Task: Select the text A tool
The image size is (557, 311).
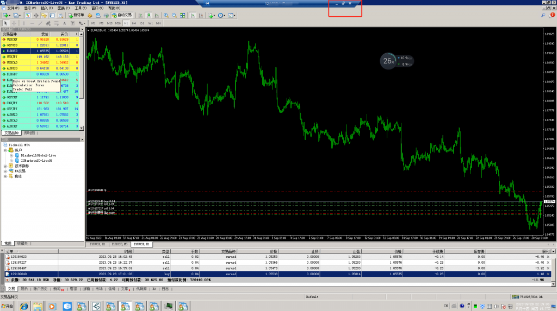Action: point(64,23)
